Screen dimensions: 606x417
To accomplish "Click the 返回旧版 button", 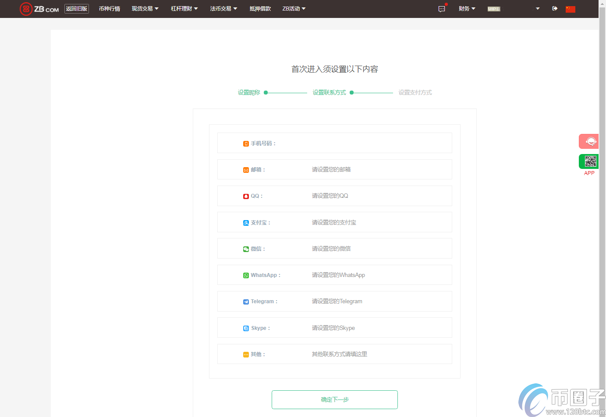I will [77, 9].
